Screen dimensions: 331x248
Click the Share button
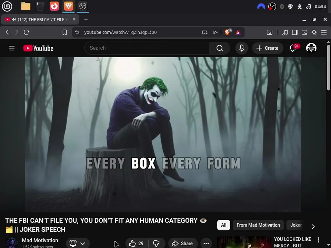pyautogui.click(x=183, y=244)
